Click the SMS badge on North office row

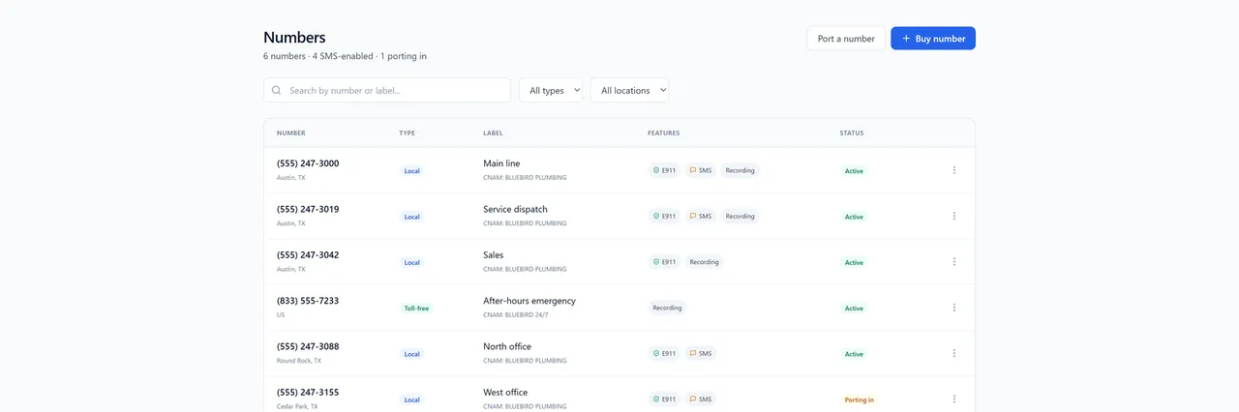pos(701,354)
